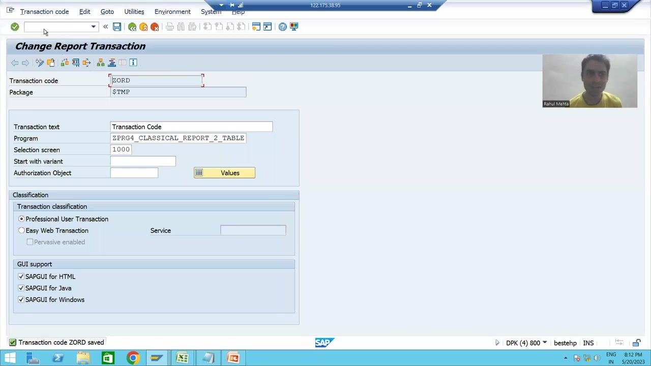The height and width of the screenshot is (366, 651).
Task: Click the red Cancel icon
Action: (155, 26)
